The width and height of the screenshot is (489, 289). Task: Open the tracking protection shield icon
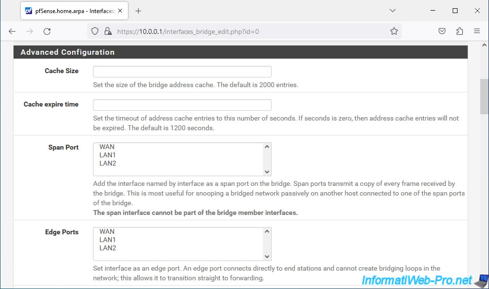95,31
